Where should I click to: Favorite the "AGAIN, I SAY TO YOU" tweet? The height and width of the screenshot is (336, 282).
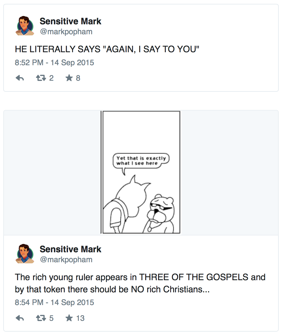[x=69, y=78]
